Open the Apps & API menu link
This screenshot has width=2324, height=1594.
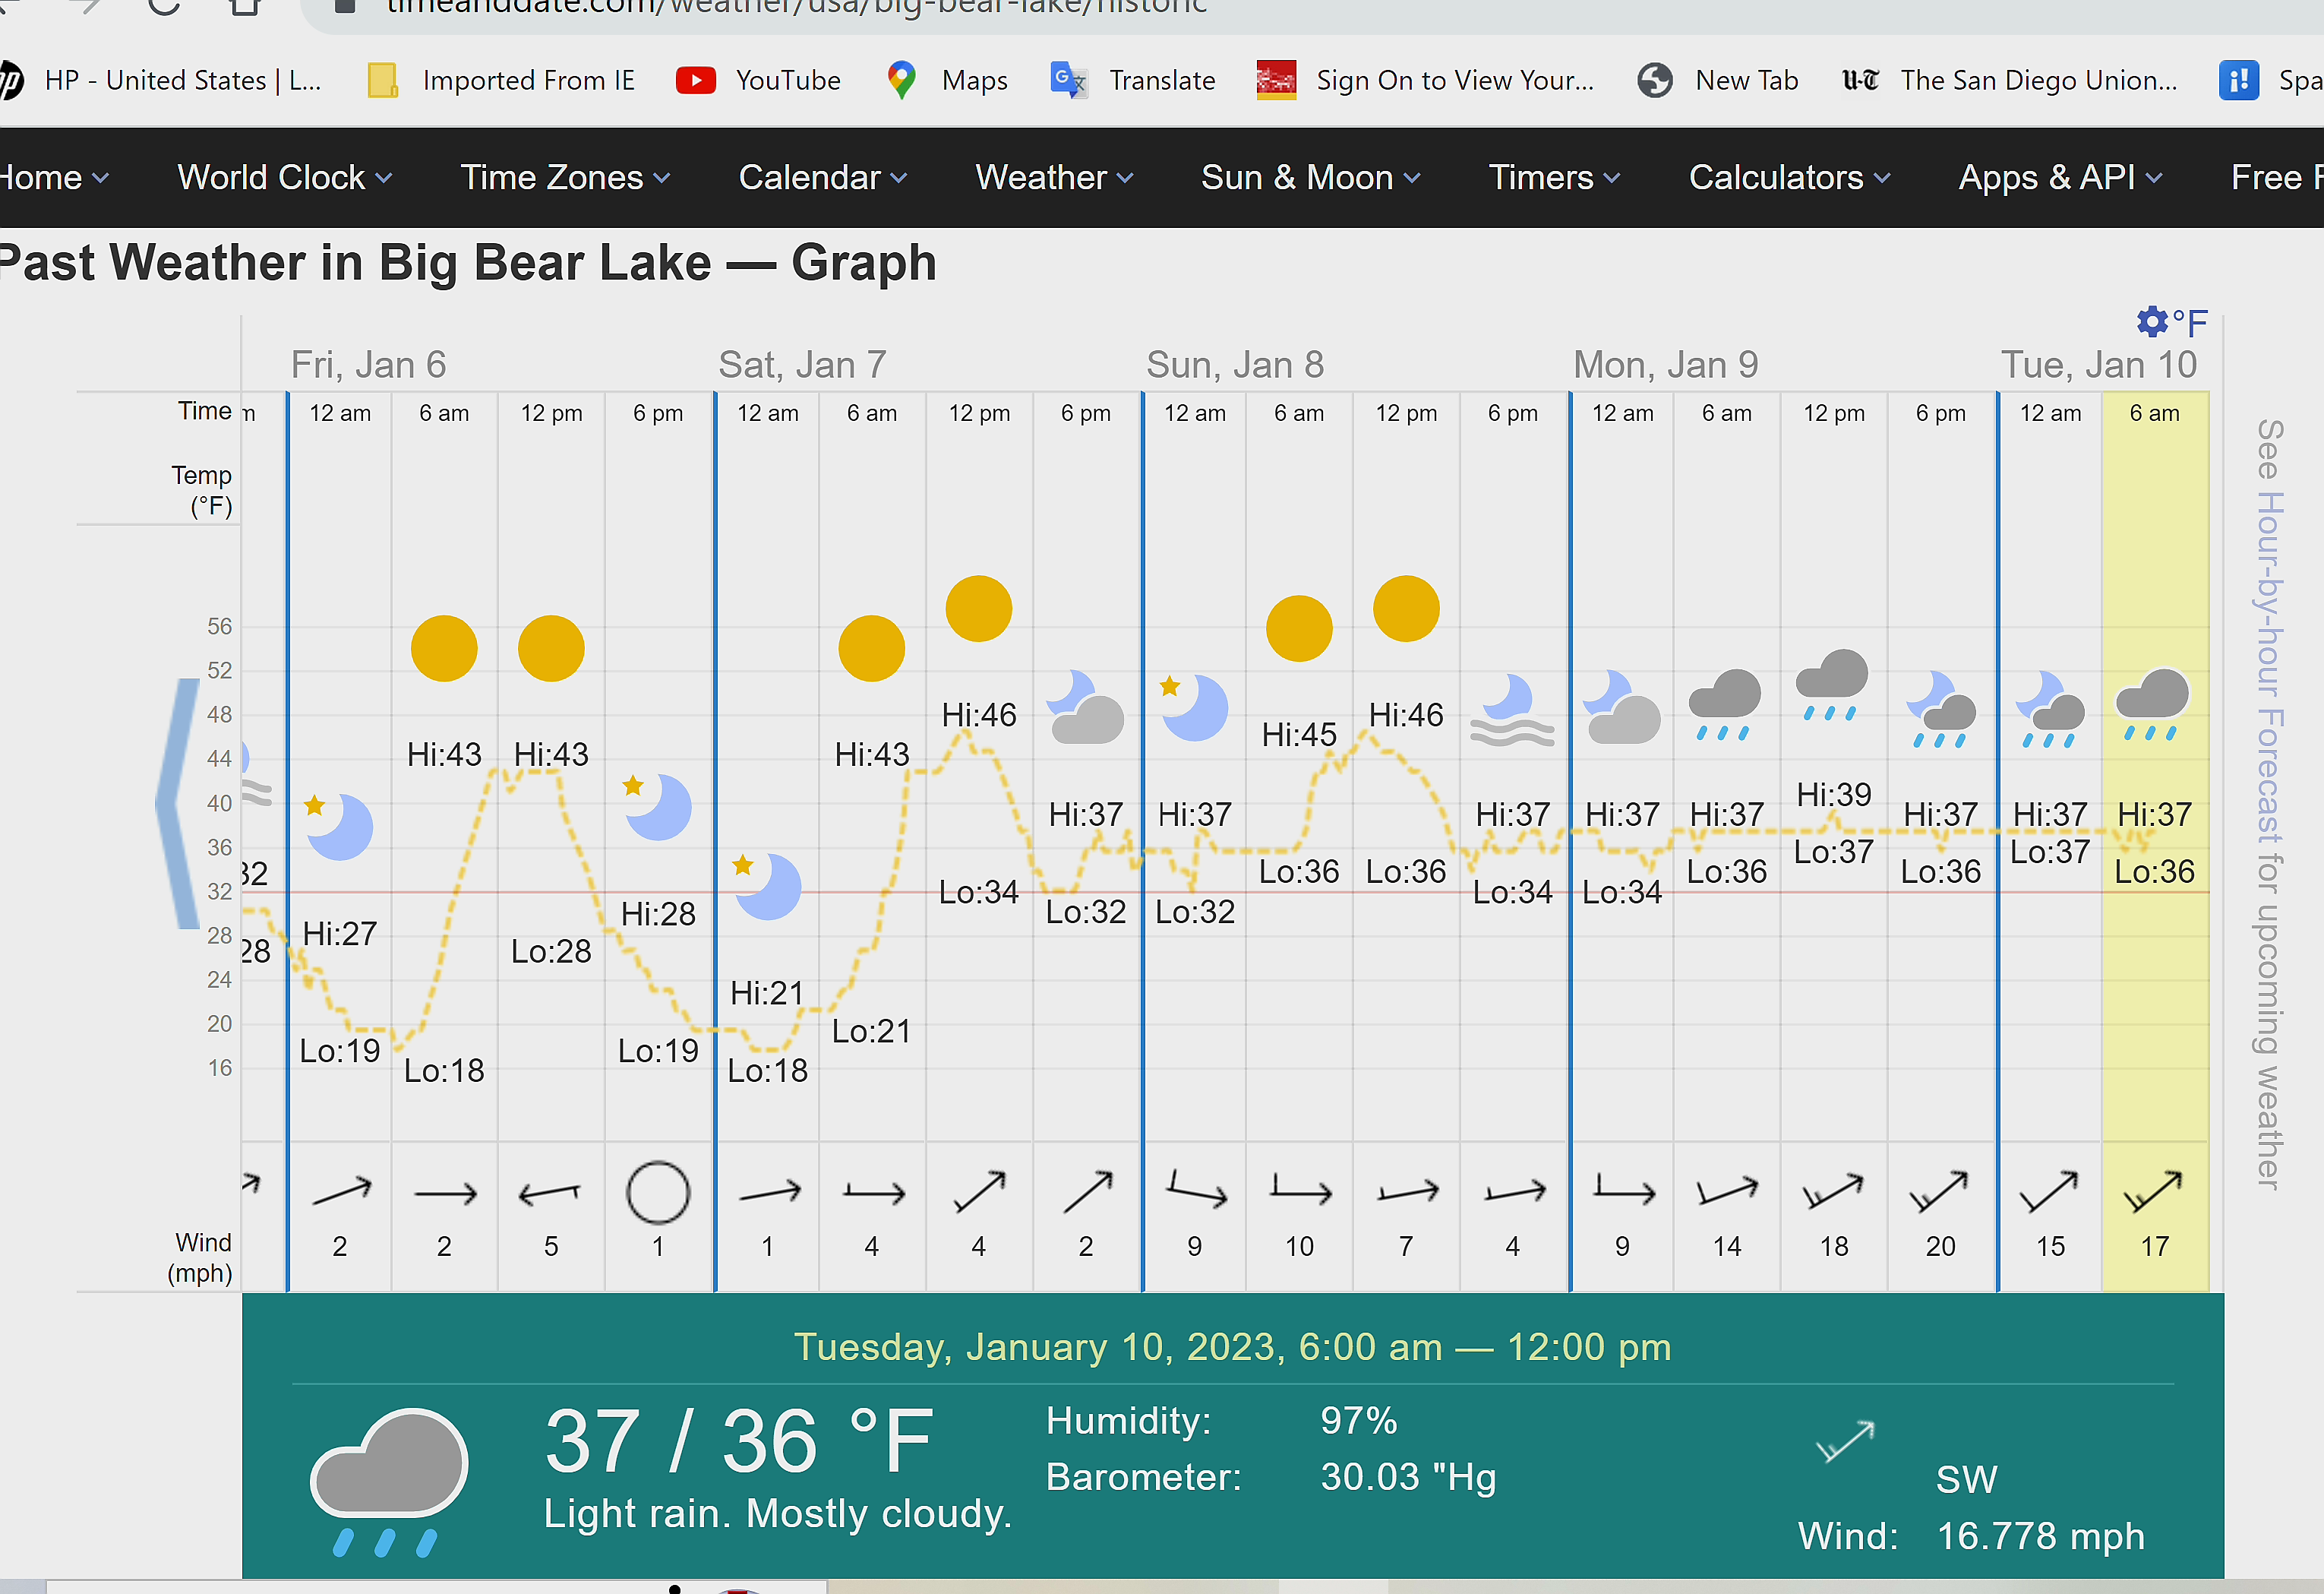pyautogui.click(x=2059, y=178)
